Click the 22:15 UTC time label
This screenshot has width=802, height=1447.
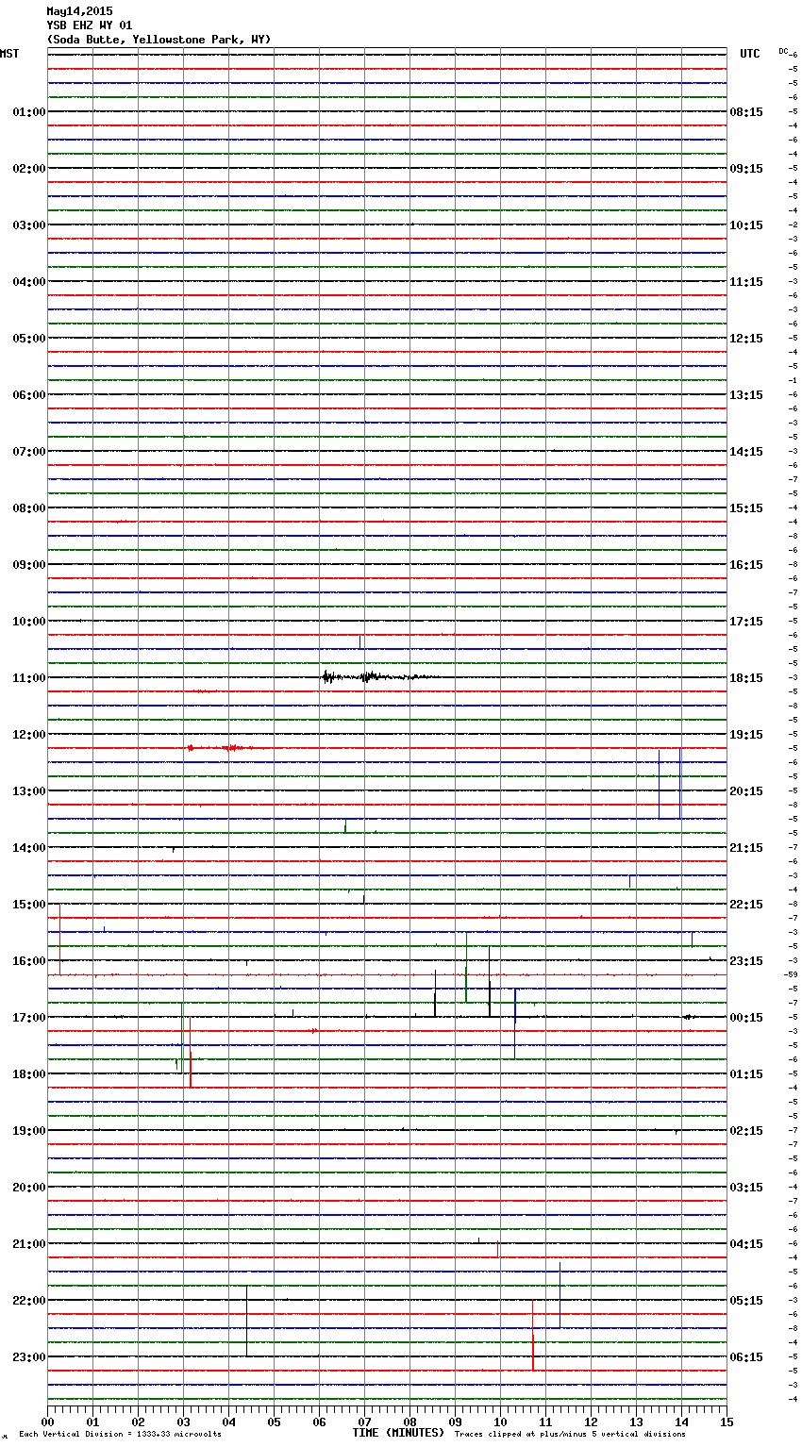point(746,905)
